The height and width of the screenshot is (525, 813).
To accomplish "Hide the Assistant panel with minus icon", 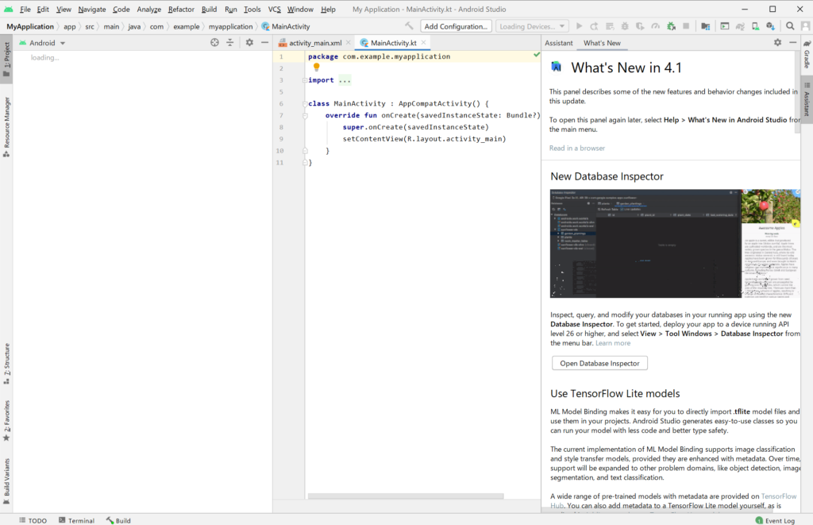I will point(793,43).
